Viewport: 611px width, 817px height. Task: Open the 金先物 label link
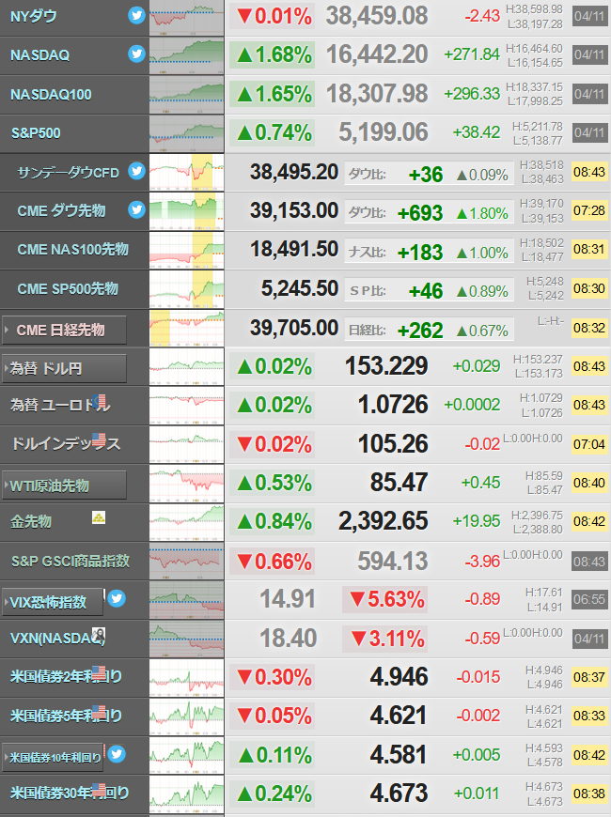31,521
